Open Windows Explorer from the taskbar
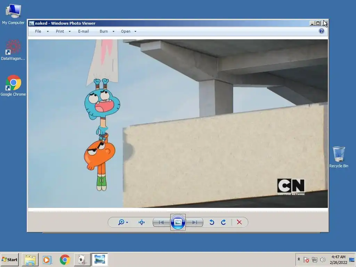The width and height of the screenshot is (356, 267). tap(30, 259)
